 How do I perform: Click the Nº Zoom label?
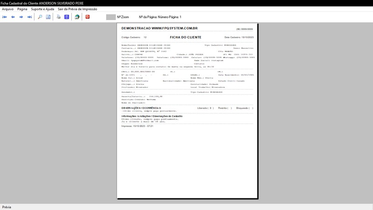click(x=123, y=17)
